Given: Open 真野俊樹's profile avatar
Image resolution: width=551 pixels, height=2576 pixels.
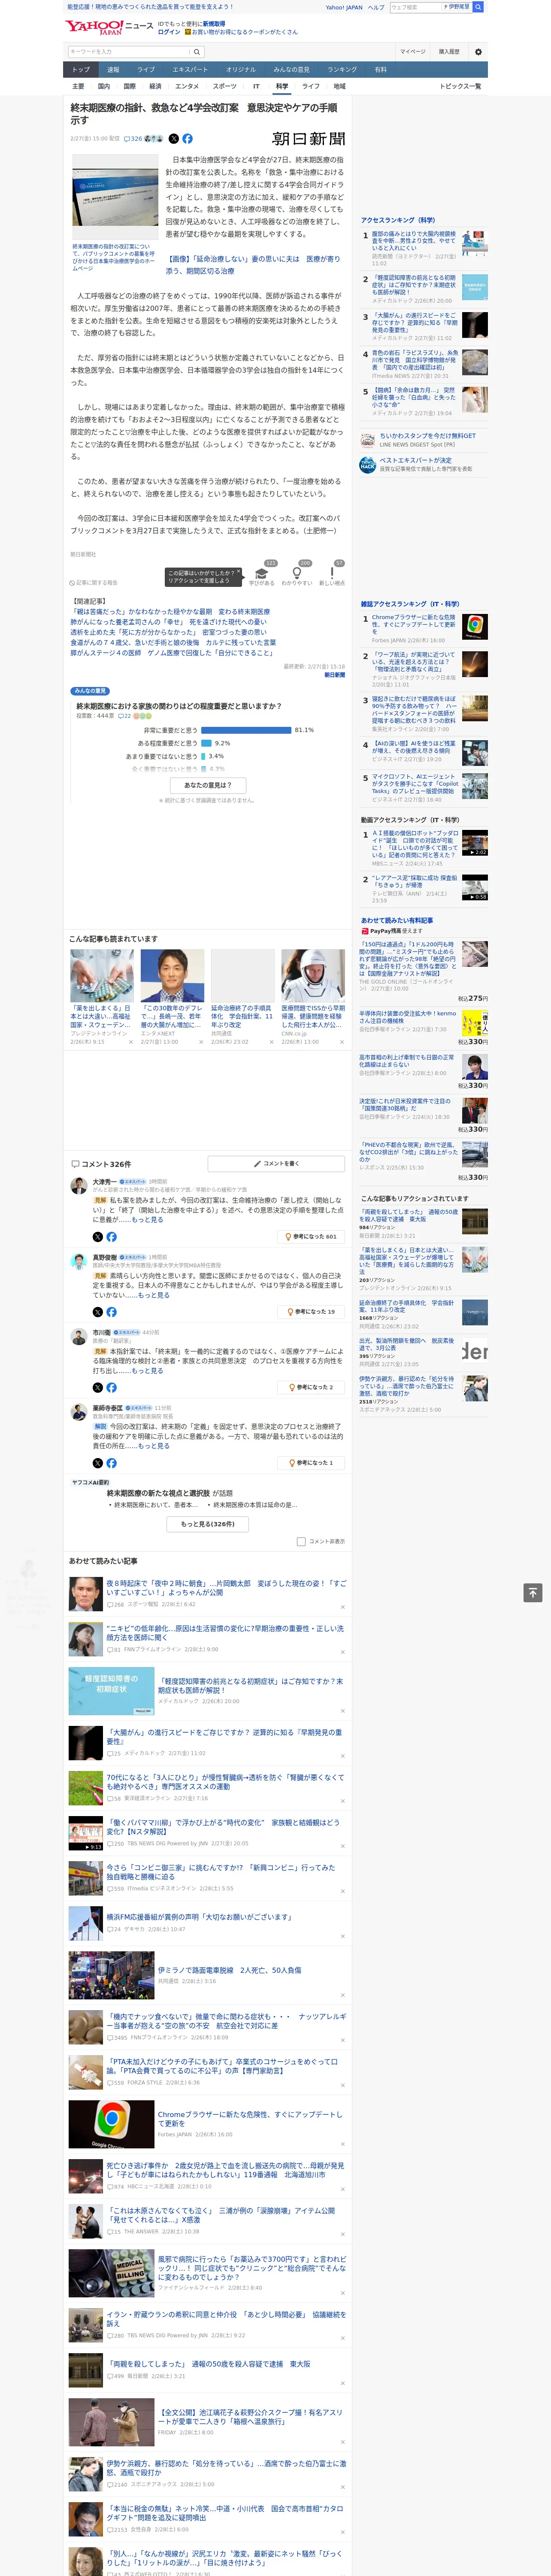Looking at the screenshot, I should click(78, 1261).
